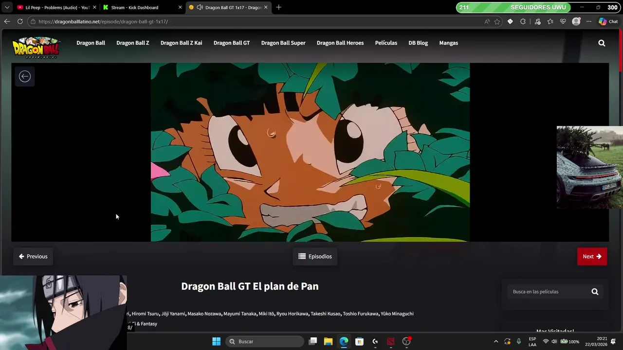623x350 pixels.
Task: Open the Windows Start menu
Action: pos(217,341)
